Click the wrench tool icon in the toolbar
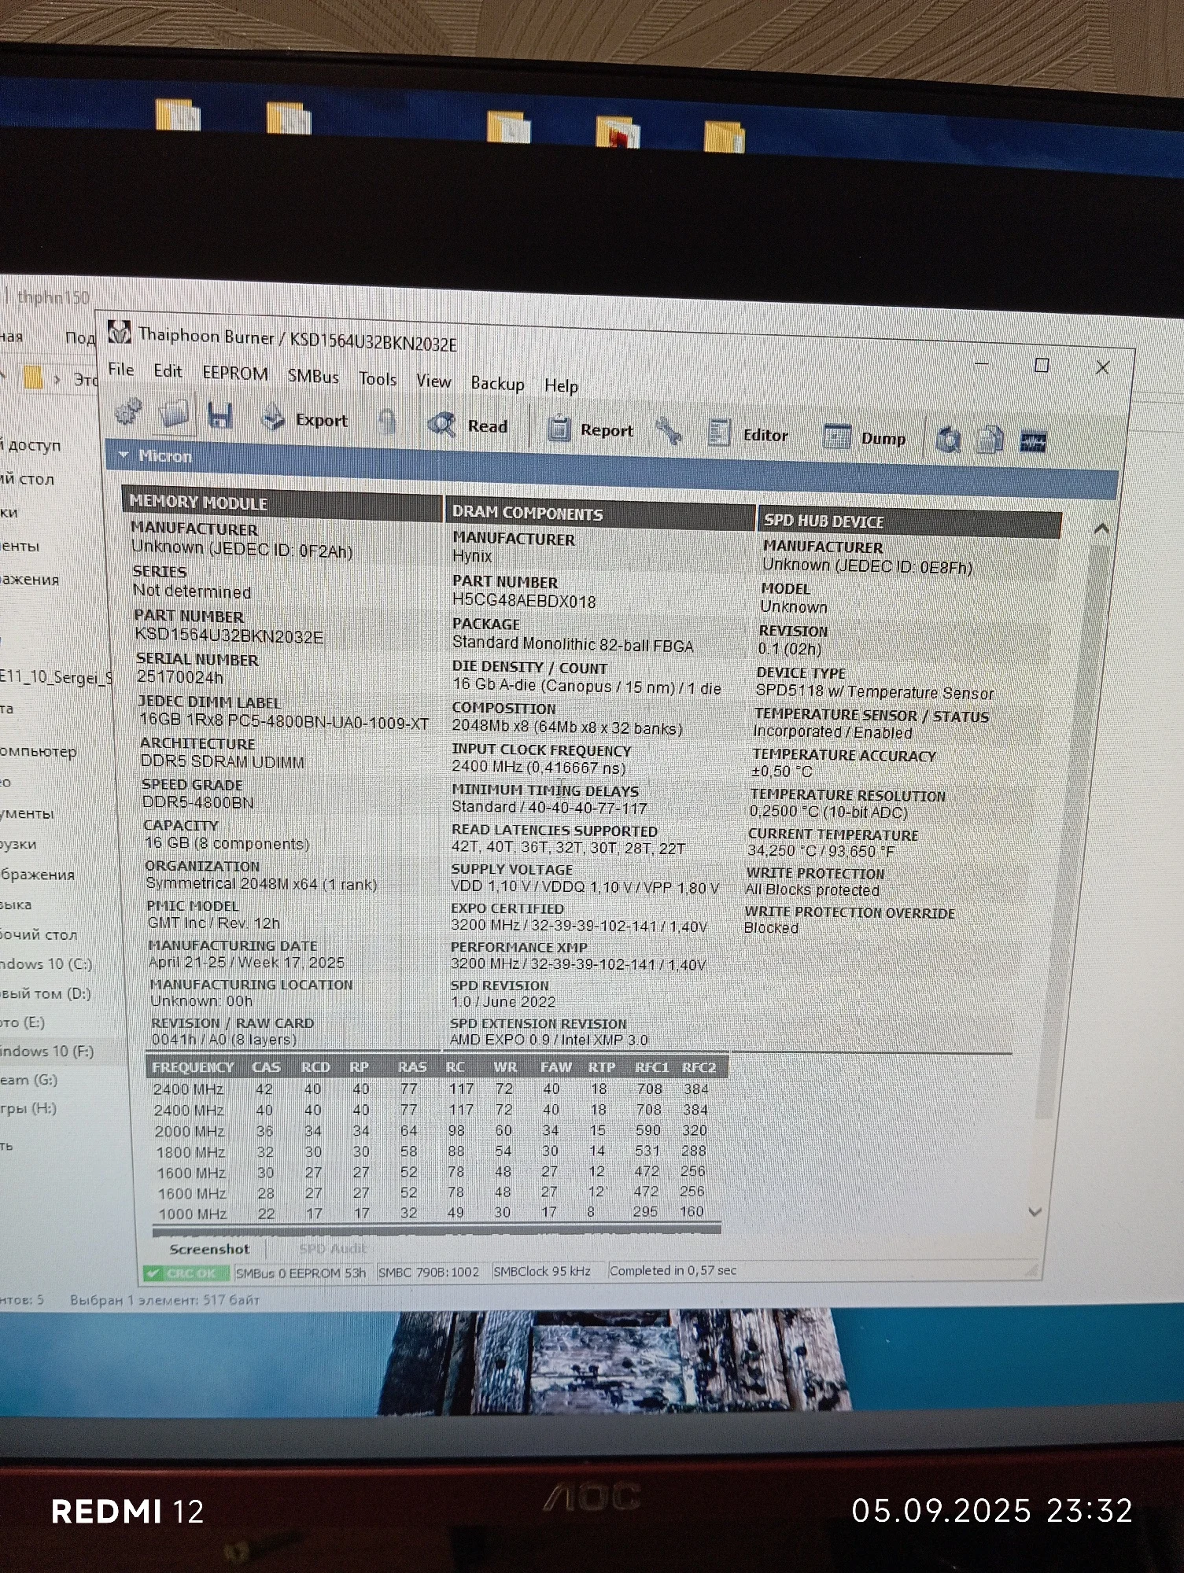Image resolution: width=1184 pixels, height=1573 pixels. point(669,432)
